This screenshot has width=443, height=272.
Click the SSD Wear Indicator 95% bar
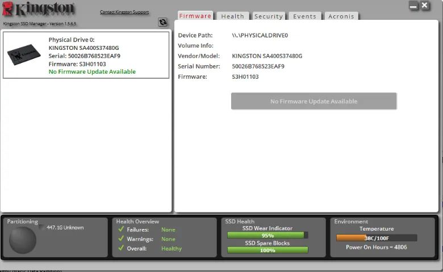[x=268, y=235]
